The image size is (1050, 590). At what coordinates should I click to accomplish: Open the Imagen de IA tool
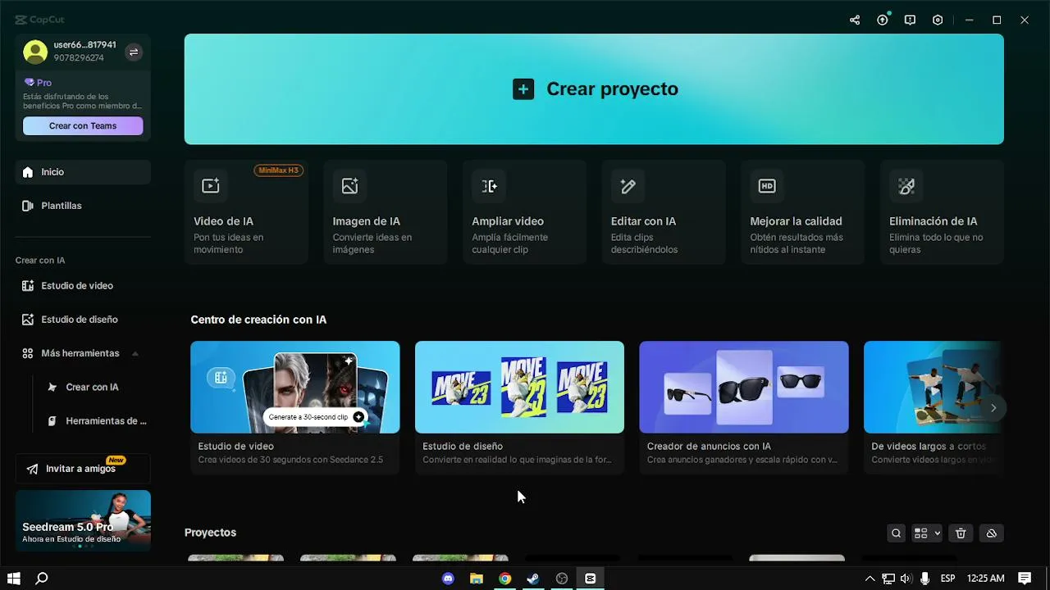coord(386,212)
